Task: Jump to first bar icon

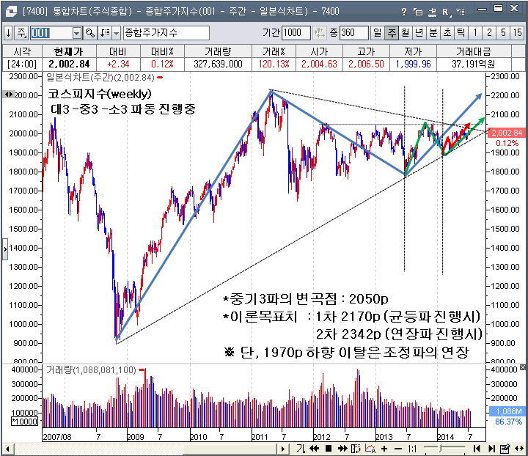Action: coord(477,449)
